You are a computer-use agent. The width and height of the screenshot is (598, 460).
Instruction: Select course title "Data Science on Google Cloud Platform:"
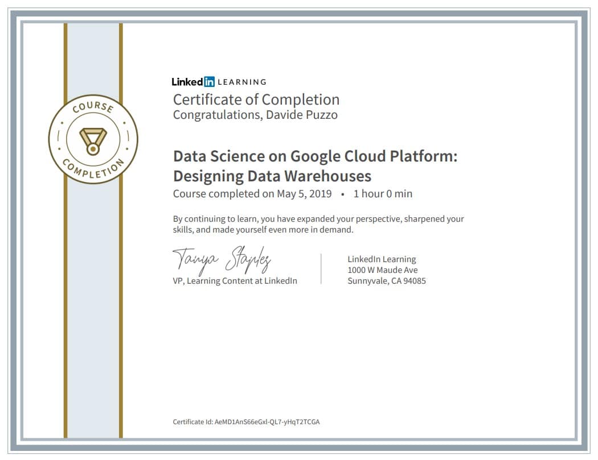[x=315, y=156]
